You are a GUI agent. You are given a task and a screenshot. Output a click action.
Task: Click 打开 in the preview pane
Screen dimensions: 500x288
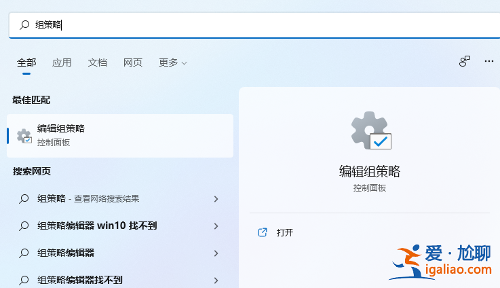coord(285,232)
